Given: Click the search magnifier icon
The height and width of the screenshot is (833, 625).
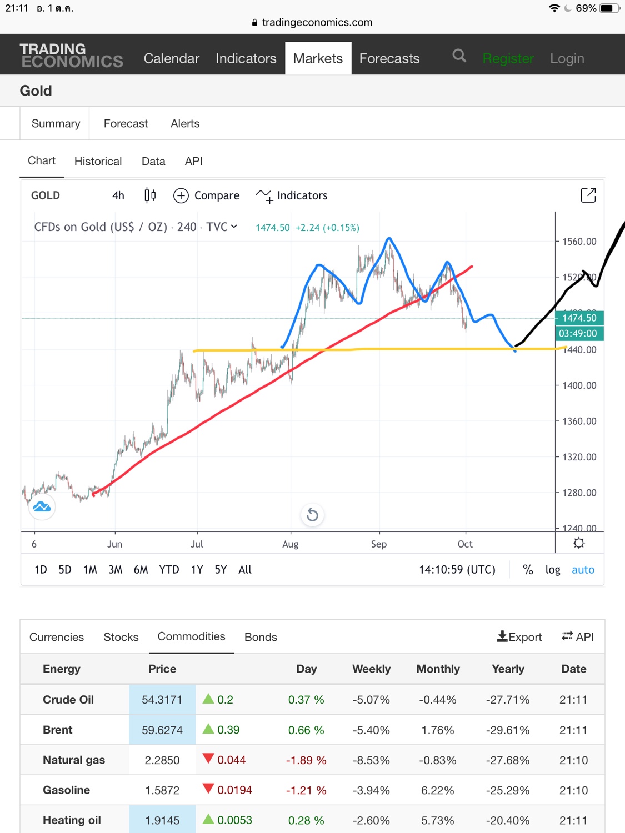Looking at the screenshot, I should coord(459,56).
